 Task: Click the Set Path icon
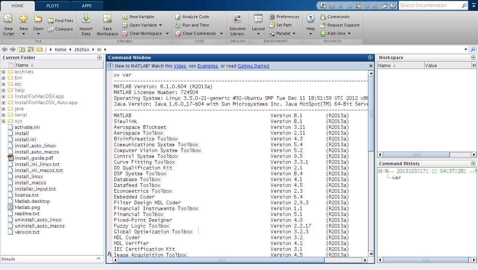(x=272, y=25)
